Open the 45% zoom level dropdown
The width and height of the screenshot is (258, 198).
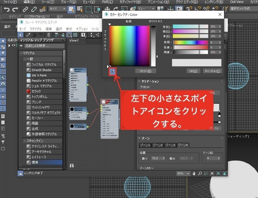(183, 174)
